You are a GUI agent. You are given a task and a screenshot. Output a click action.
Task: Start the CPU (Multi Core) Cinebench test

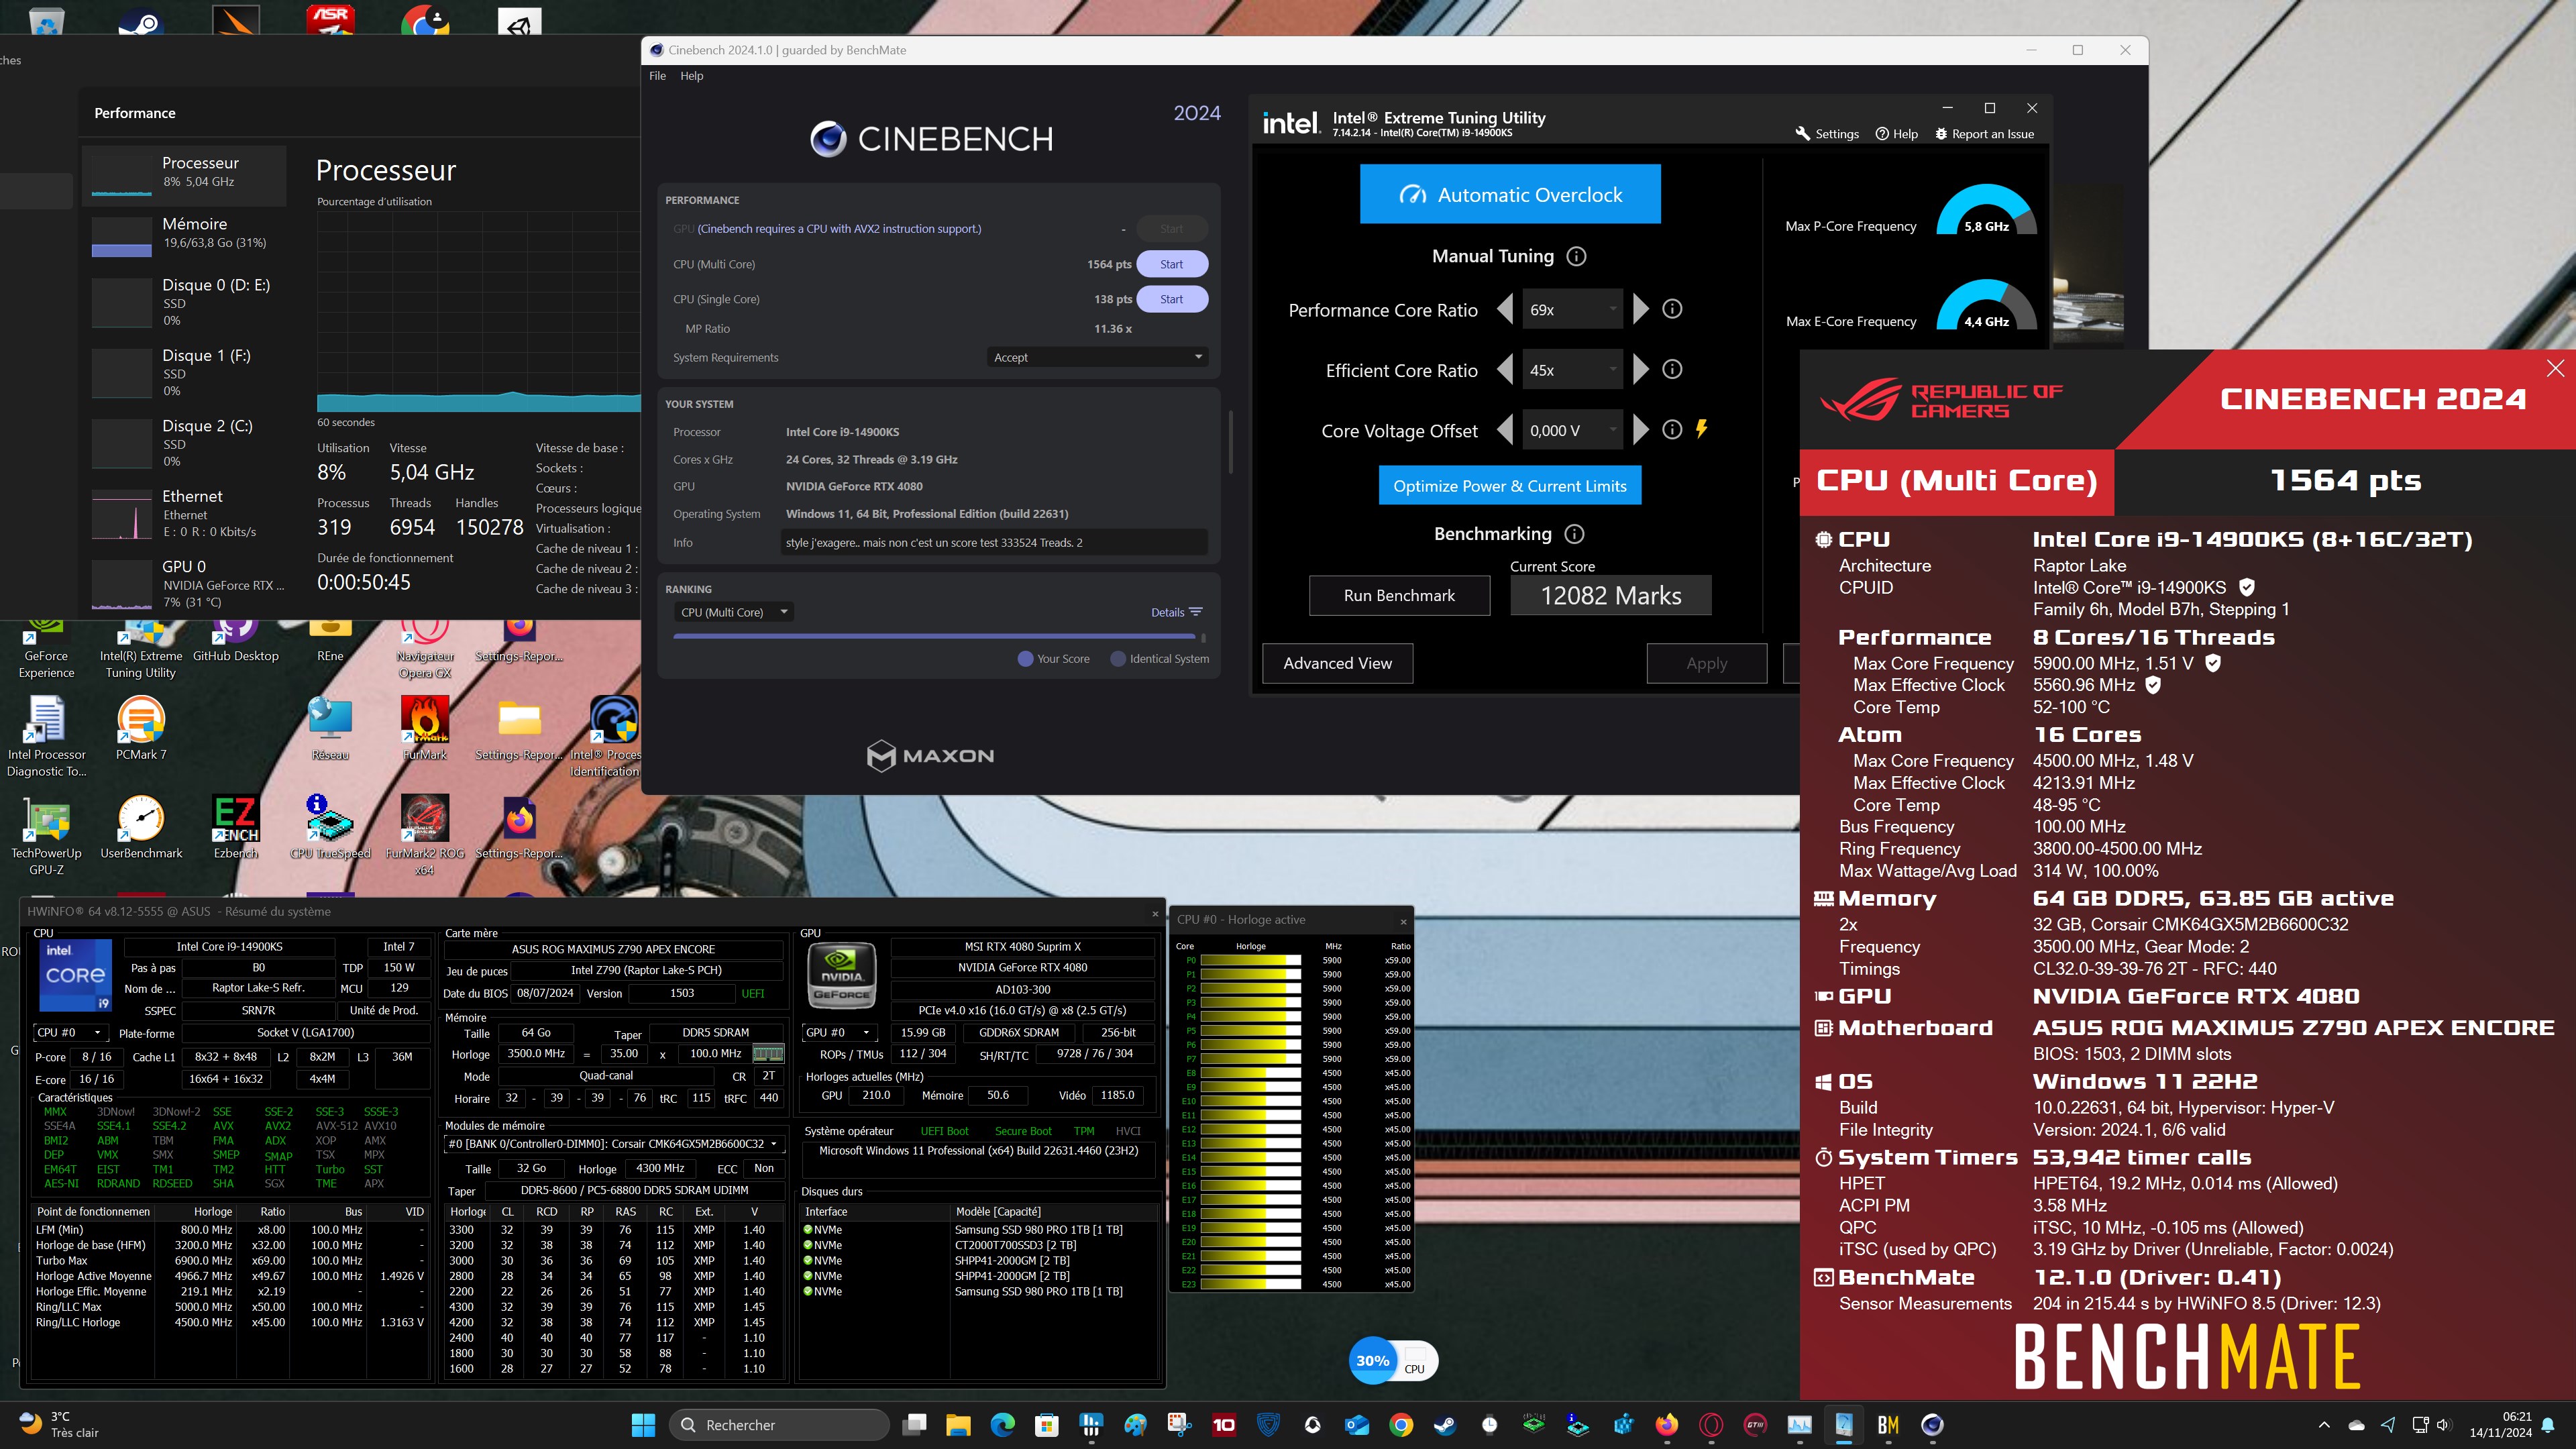click(1171, 264)
